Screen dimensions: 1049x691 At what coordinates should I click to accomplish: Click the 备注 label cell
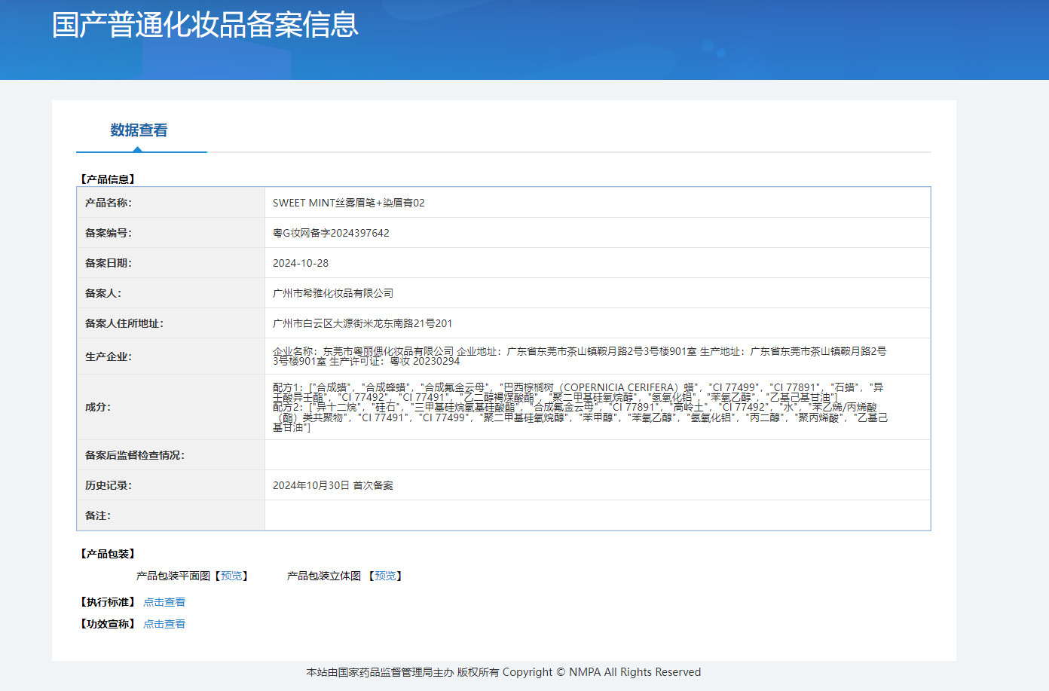tap(171, 515)
